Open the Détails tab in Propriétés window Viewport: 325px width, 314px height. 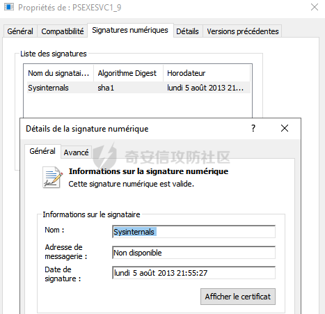[188, 31]
